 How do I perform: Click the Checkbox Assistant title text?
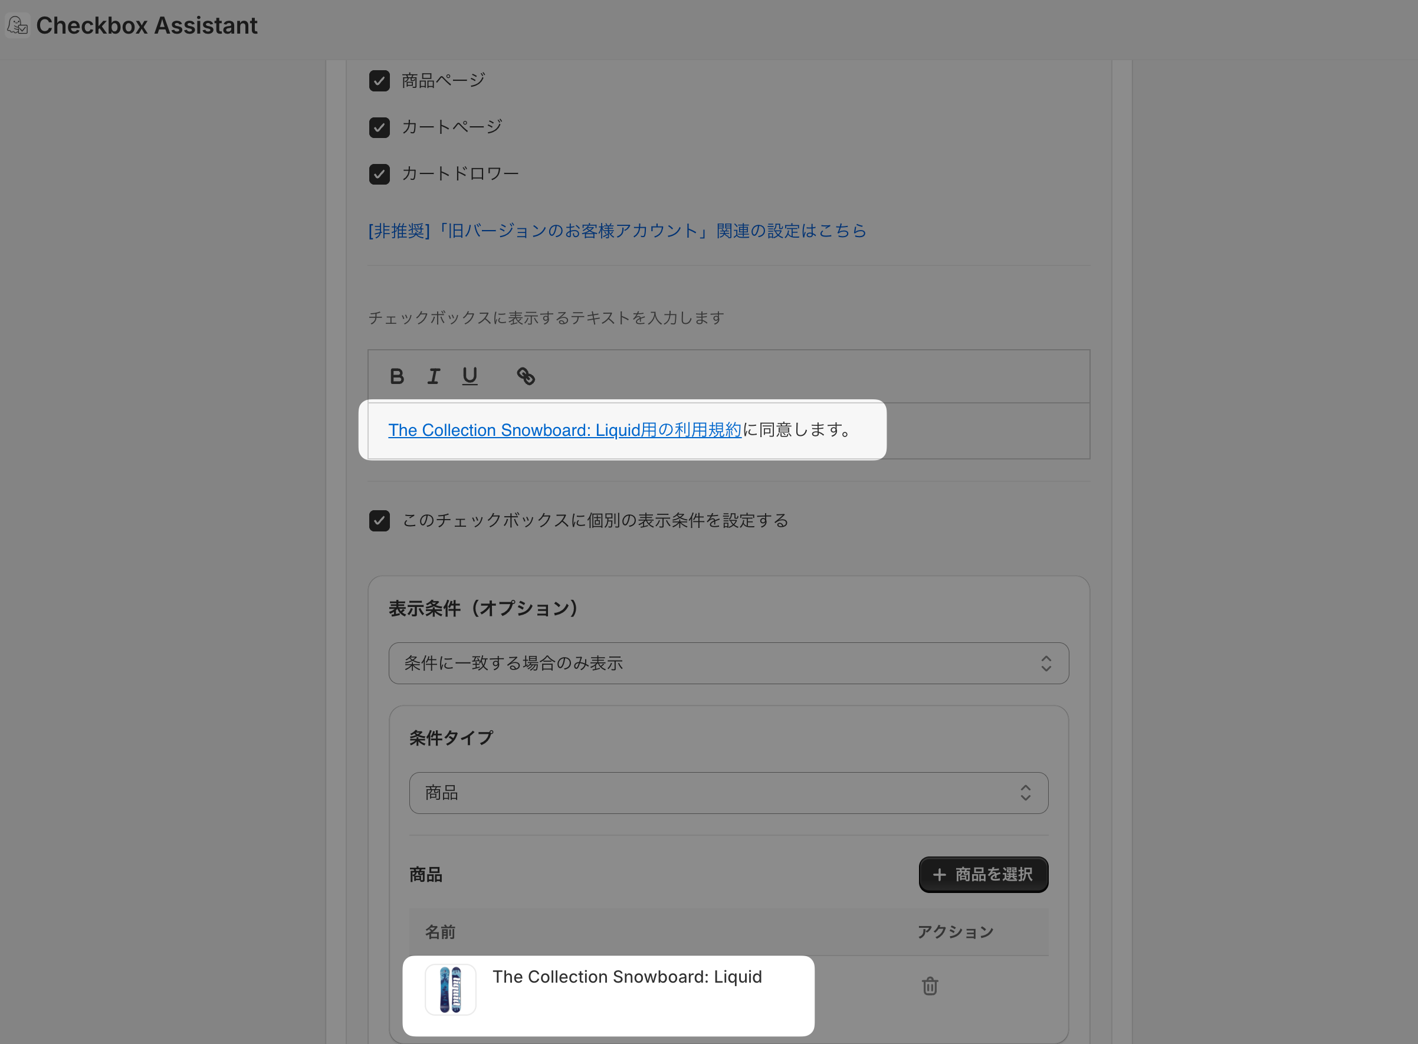[147, 25]
